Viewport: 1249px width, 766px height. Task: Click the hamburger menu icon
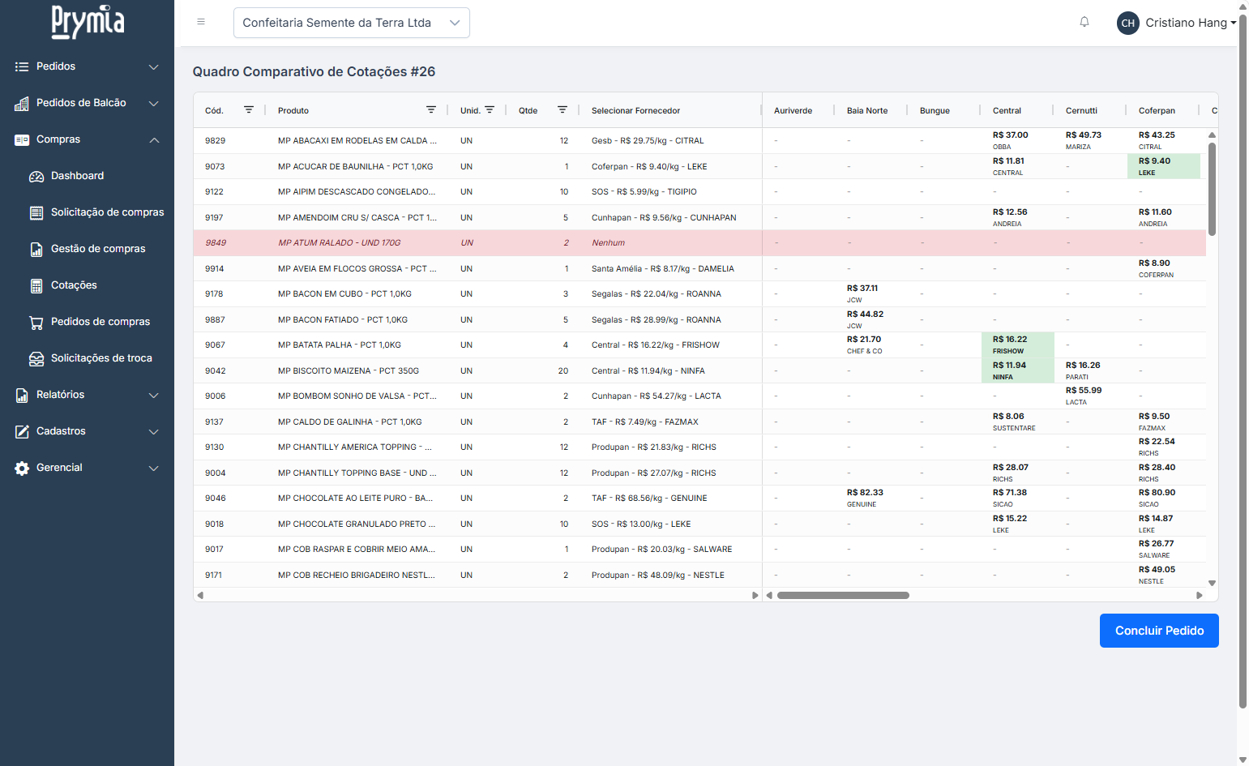201,22
